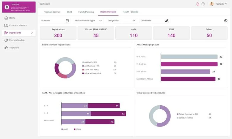The width and height of the screenshot is (232, 139).
Task: Click the ASHA segment with value 36
Action: (100, 121)
